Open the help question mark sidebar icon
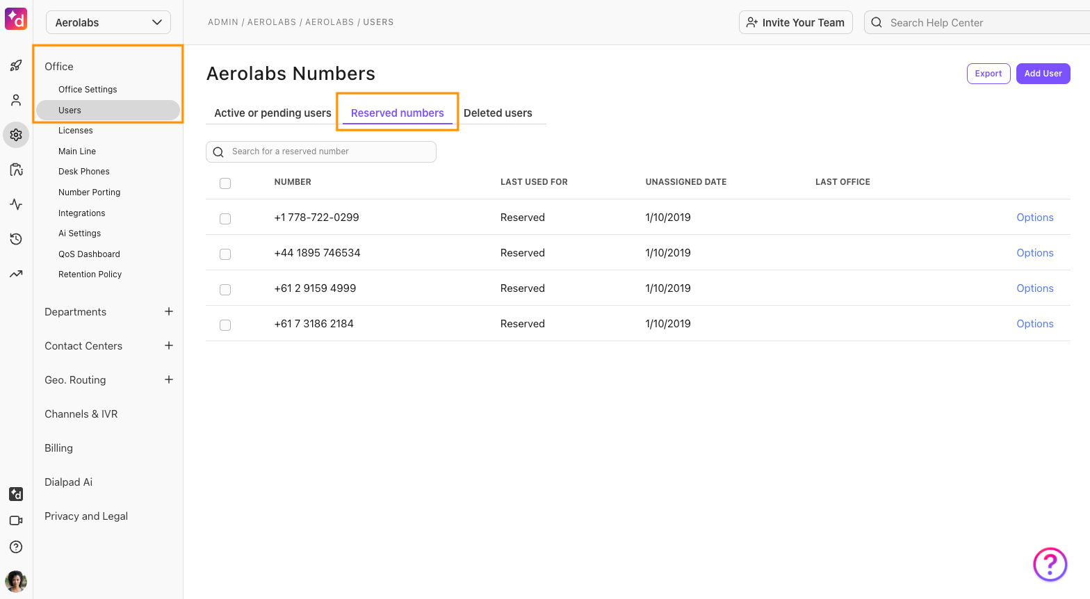This screenshot has width=1090, height=599. click(16, 547)
